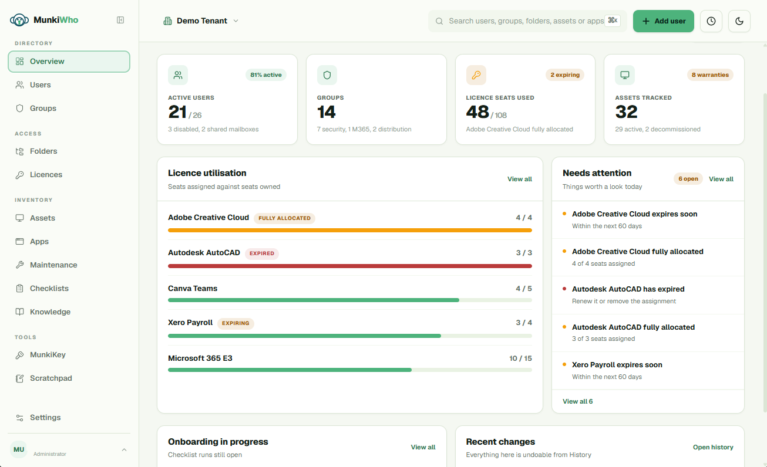Click the FULLY ALLOCATED tag

point(285,218)
